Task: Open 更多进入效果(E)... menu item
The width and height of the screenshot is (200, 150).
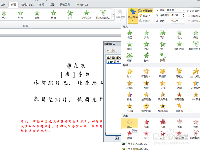Action: pos(138,144)
